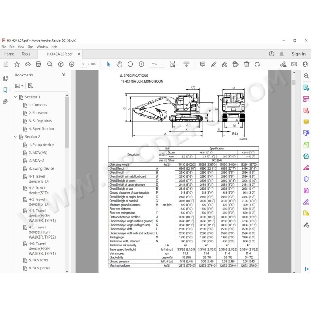This screenshot has width=311, height=311.
Task: Share a link to the file icon
Action: [x=283, y=64]
